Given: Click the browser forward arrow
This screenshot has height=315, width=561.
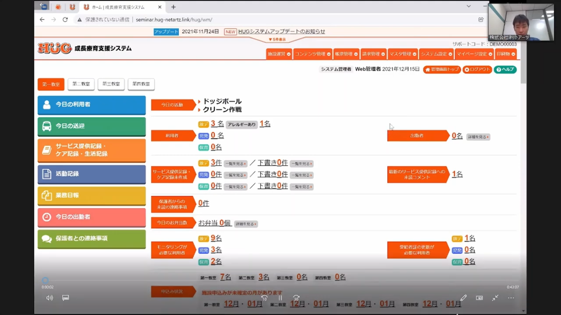Looking at the screenshot, I should [x=53, y=20].
